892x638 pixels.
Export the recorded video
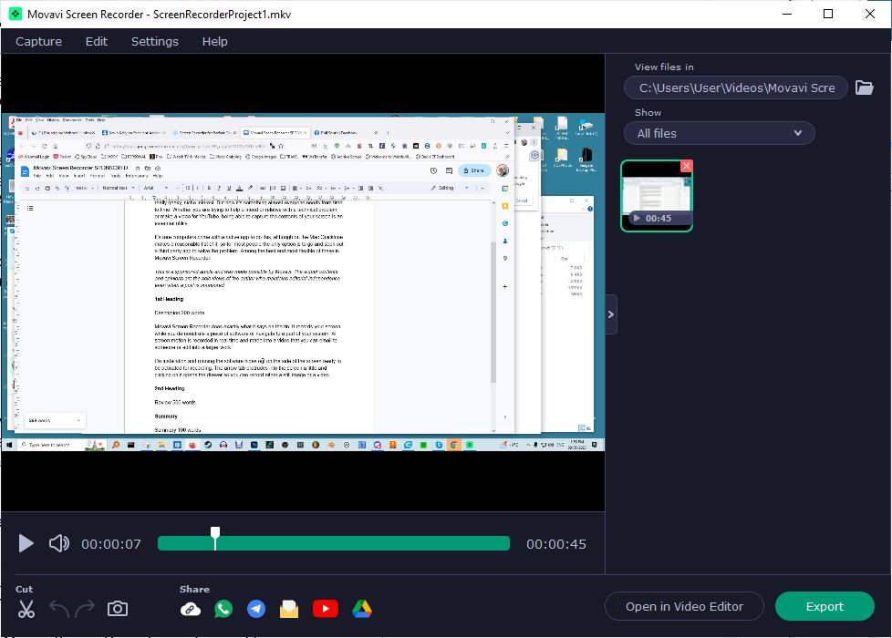coord(824,606)
